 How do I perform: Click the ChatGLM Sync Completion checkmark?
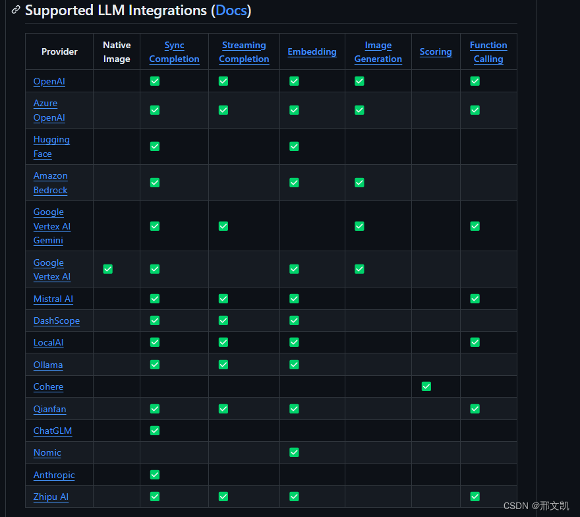pyautogui.click(x=155, y=431)
